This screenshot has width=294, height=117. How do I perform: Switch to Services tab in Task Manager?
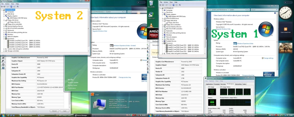click(223, 84)
